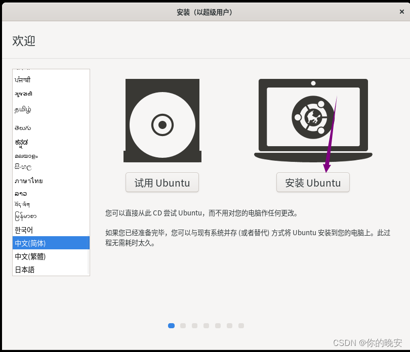Select ภาษาไทย language

click(51, 181)
